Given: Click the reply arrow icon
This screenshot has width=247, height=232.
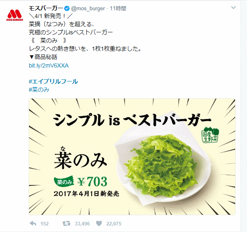Looking at the screenshot, I should point(33,223).
